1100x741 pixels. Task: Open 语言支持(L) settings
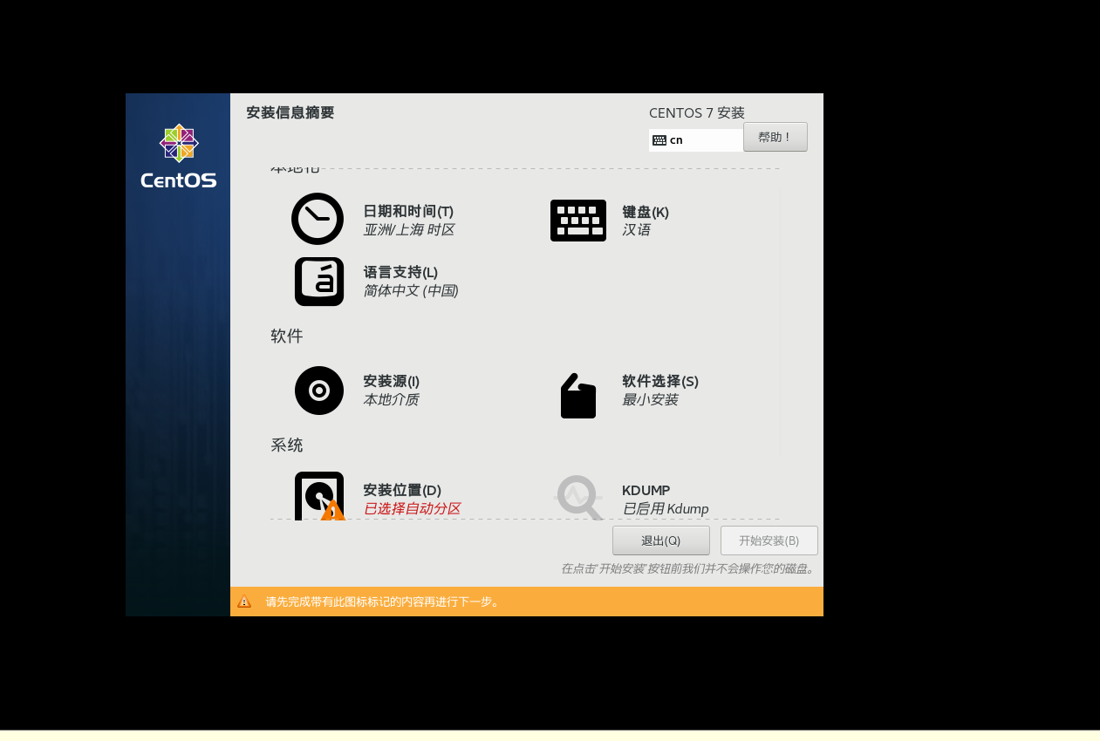(x=400, y=272)
